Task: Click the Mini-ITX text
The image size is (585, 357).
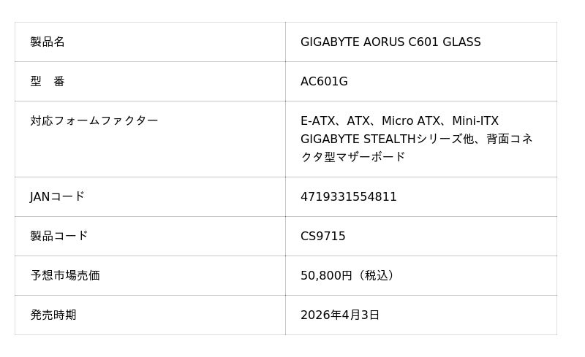Action: coord(475,121)
